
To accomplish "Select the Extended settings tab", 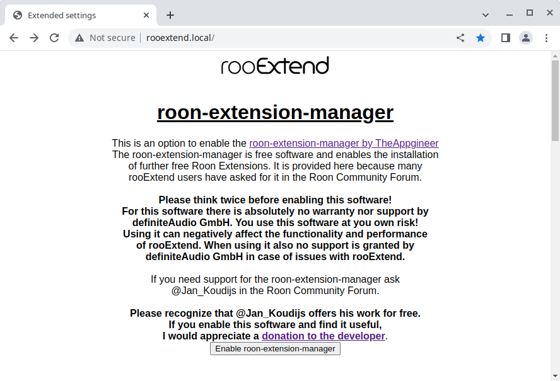I will coord(81,15).
